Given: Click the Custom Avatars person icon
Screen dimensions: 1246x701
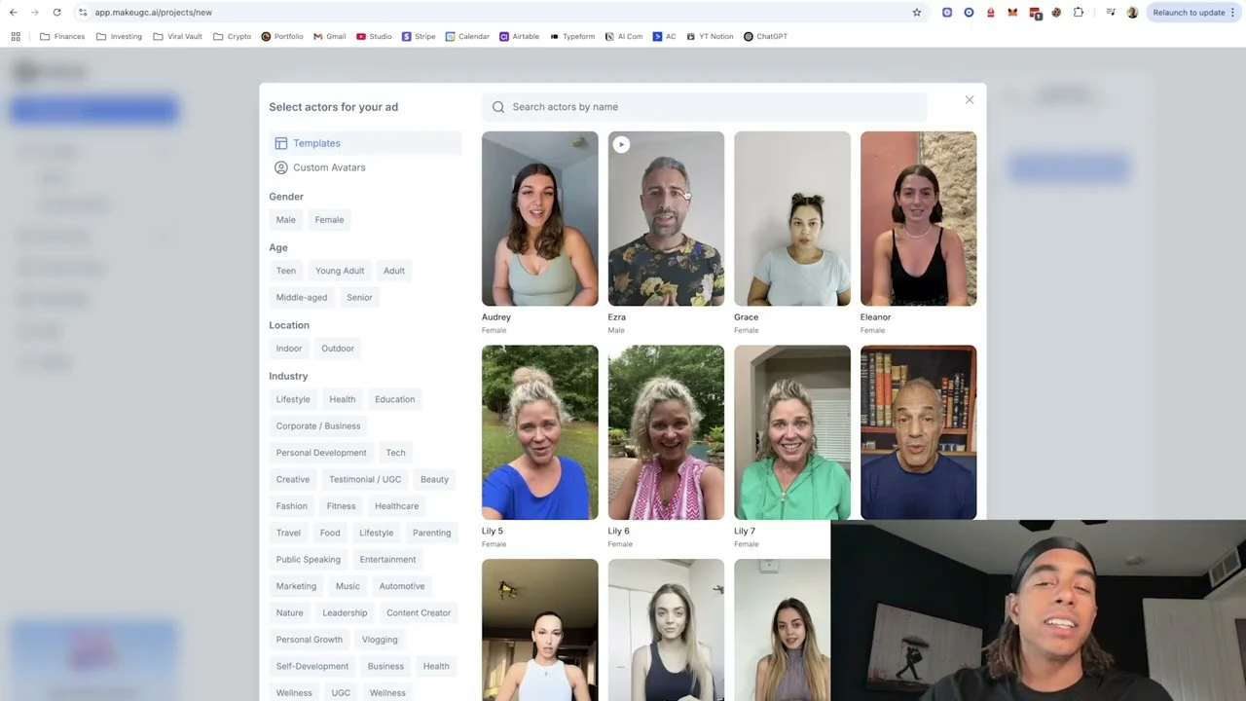Looking at the screenshot, I should pyautogui.click(x=281, y=166).
